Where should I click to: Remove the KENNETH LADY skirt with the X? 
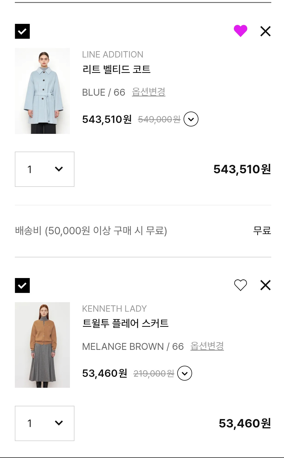point(265,285)
